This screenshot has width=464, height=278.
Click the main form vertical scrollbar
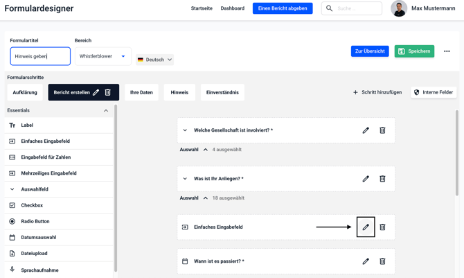click(x=456, y=153)
